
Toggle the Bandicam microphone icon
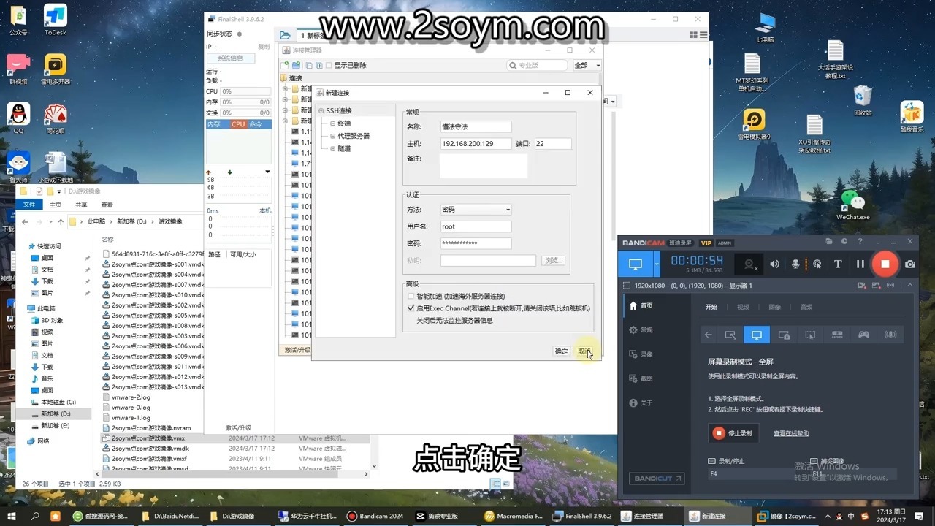tap(796, 264)
